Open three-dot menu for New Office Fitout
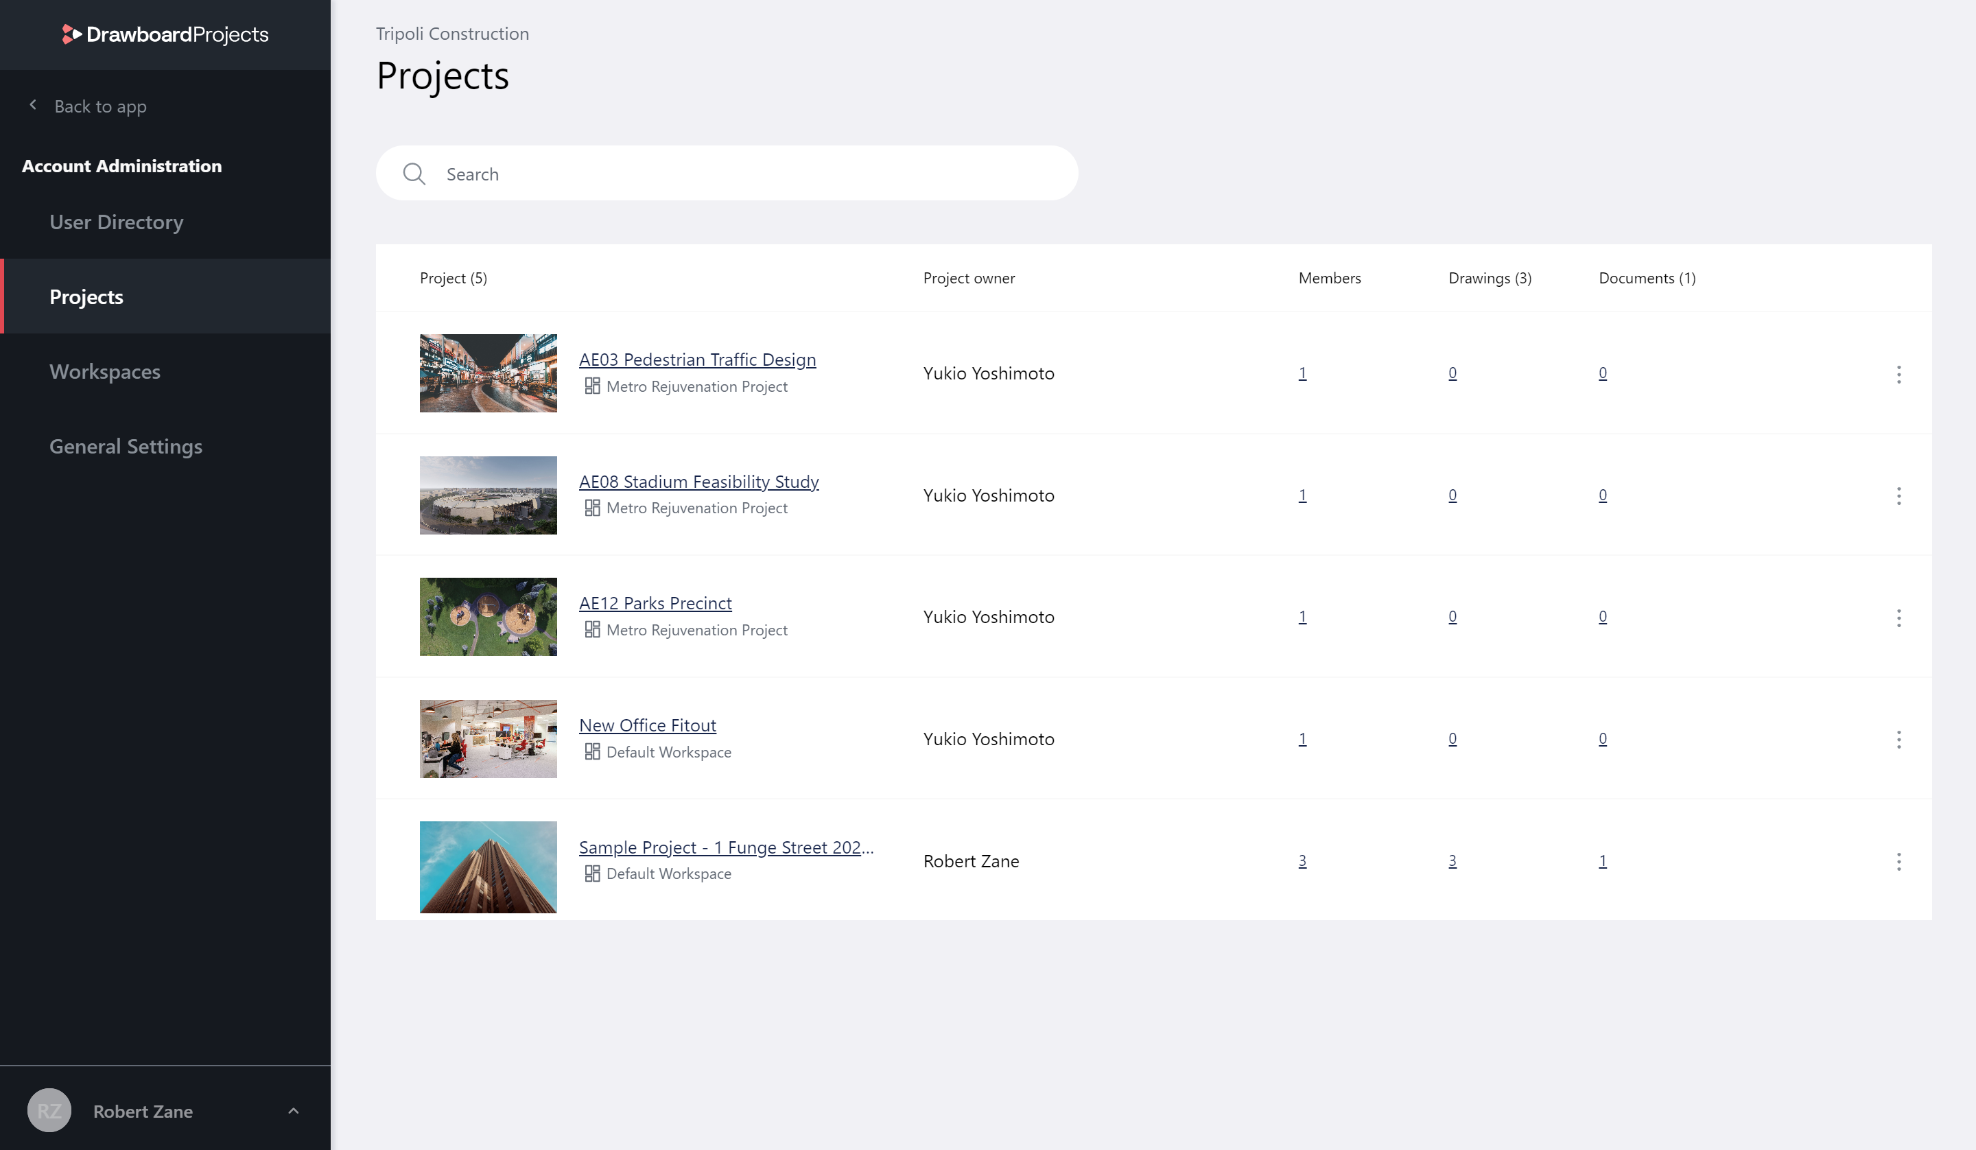 [x=1899, y=739]
